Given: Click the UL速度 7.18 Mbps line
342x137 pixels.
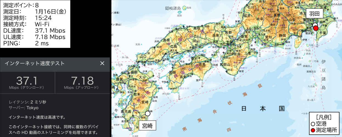Looking at the screenshot, I should click(34, 37).
